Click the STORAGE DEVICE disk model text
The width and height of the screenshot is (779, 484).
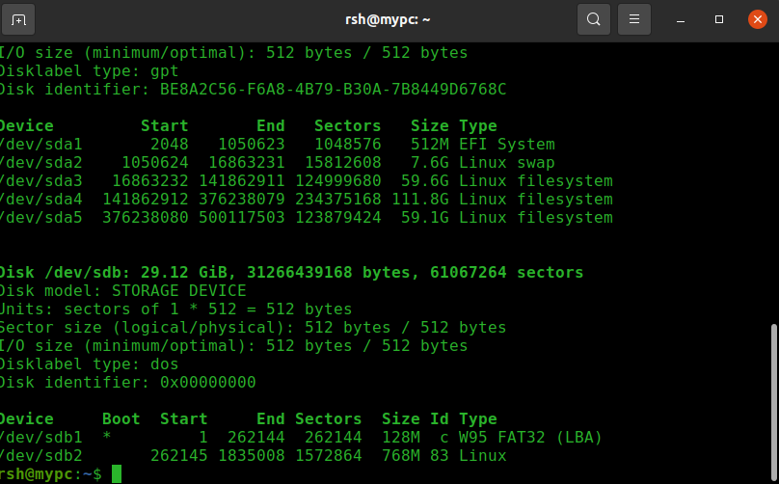(177, 291)
